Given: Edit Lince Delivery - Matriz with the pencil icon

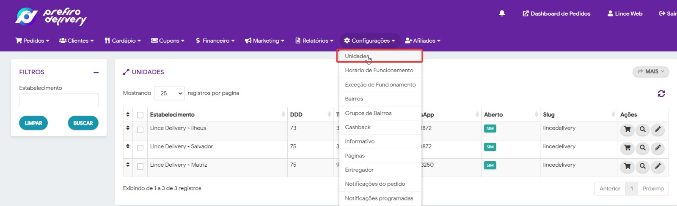Looking at the screenshot, I should [x=658, y=166].
